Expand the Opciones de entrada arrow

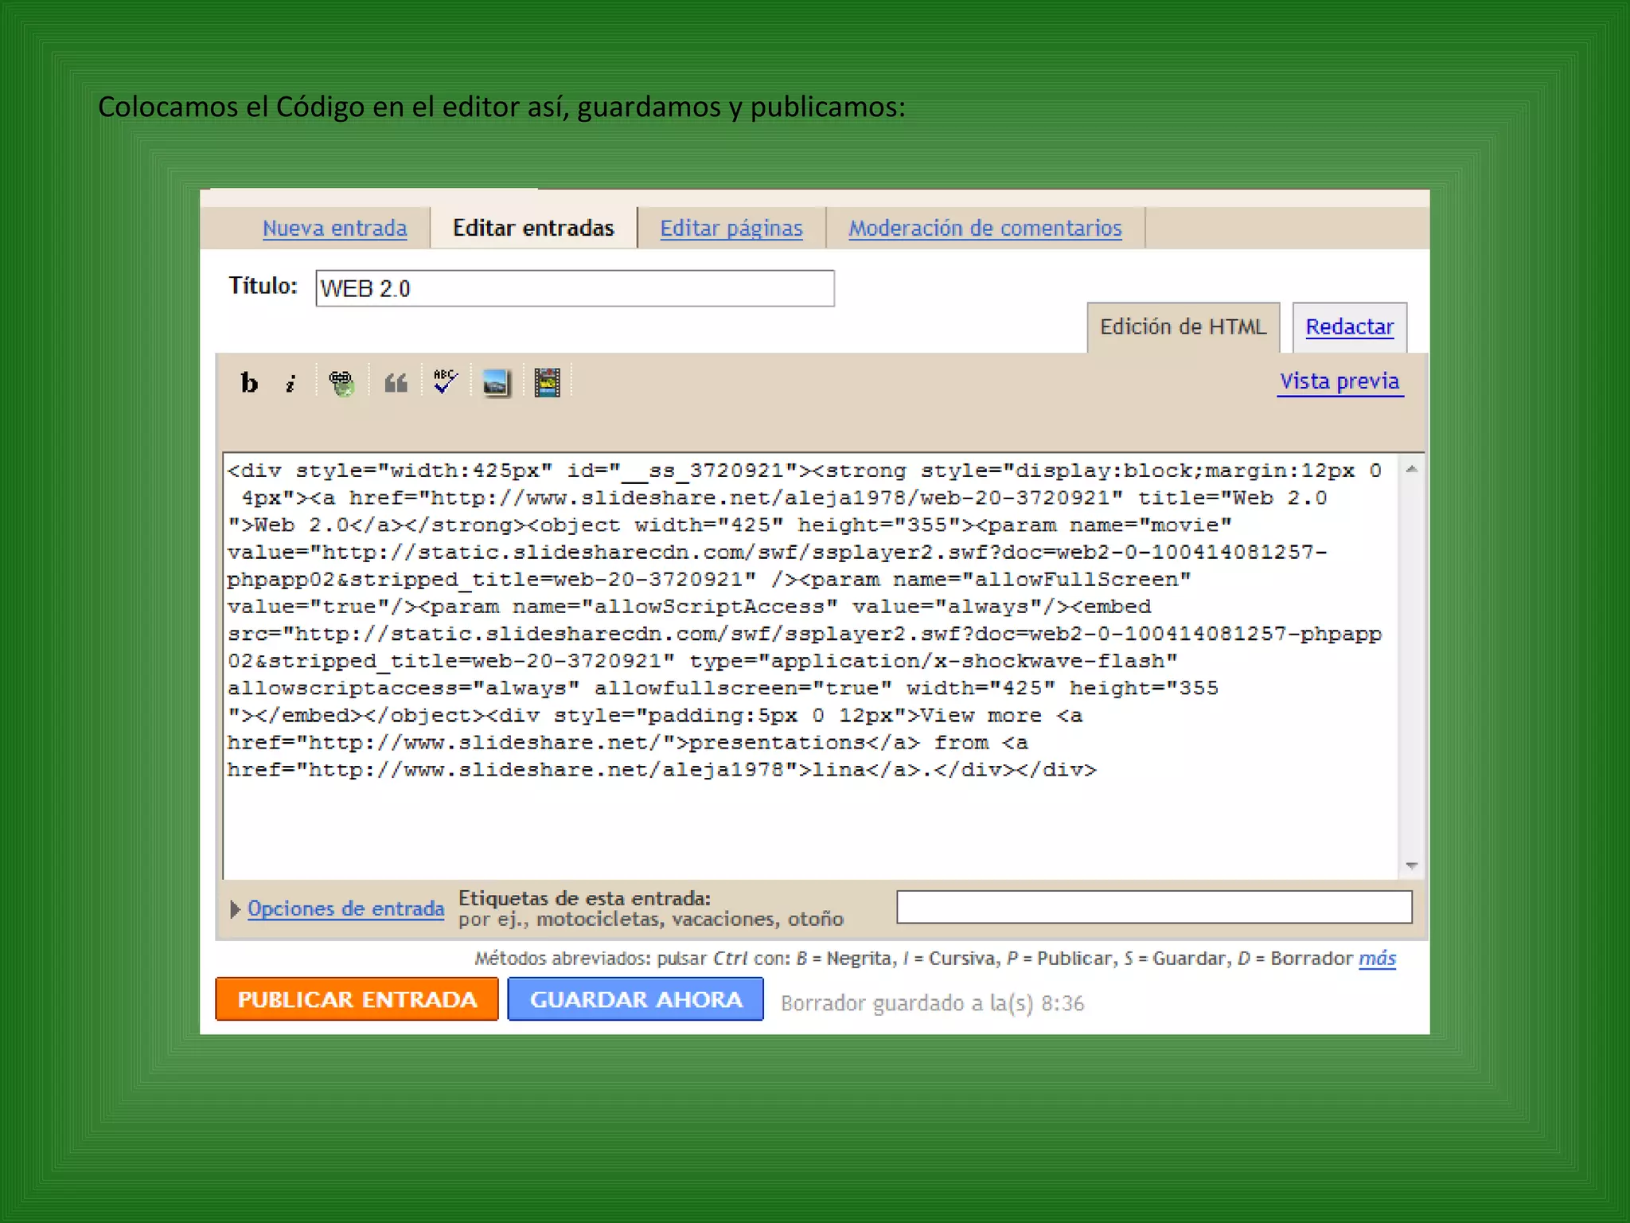click(x=235, y=909)
